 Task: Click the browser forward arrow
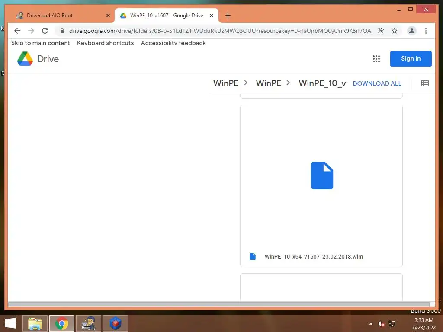31,31
